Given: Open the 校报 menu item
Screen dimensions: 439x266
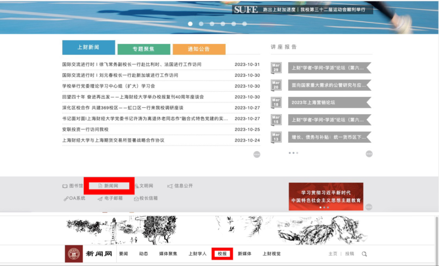Looking at the screenshot, I should click(222, 253).
